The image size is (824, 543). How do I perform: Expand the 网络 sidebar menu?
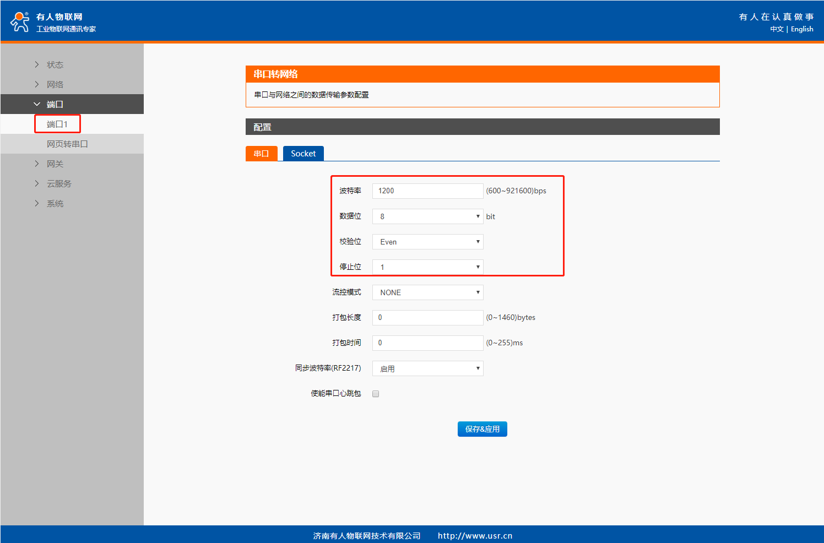tap(55, 84)
